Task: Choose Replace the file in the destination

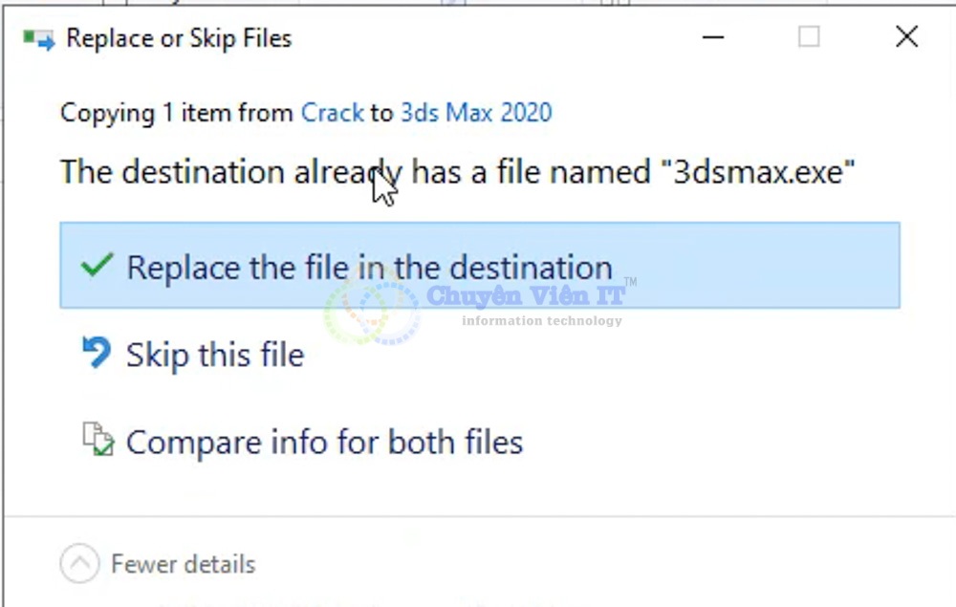Action: (x=368, y=268)
